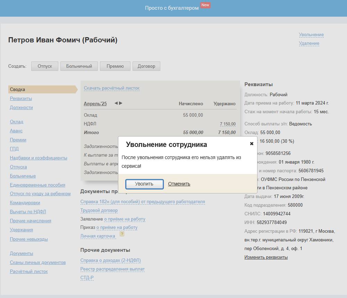The image size is (347, 298).
Task: Open the Просто с бухгалтером header link
Action: click(x=172, y=8)
